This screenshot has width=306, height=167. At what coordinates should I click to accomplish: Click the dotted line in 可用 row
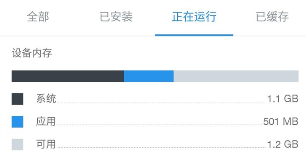(161, 147)
